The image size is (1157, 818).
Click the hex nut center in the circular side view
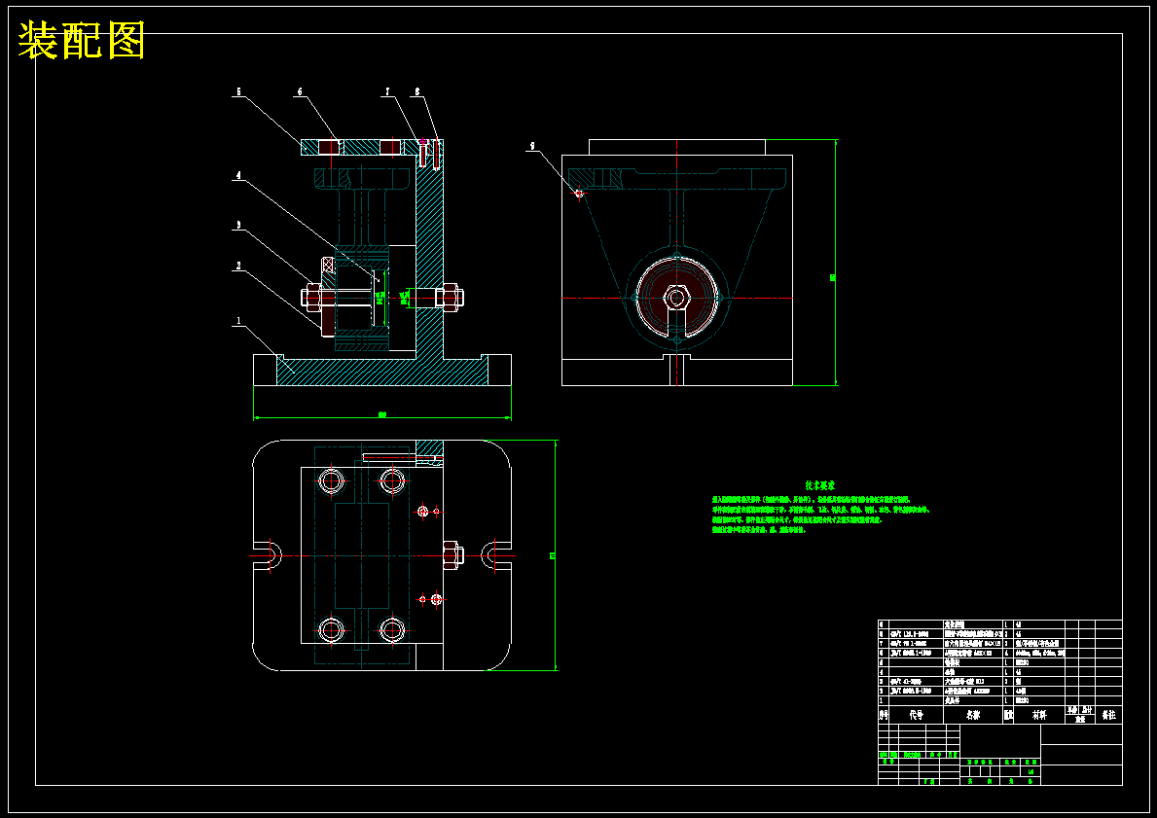pos(676,298)
